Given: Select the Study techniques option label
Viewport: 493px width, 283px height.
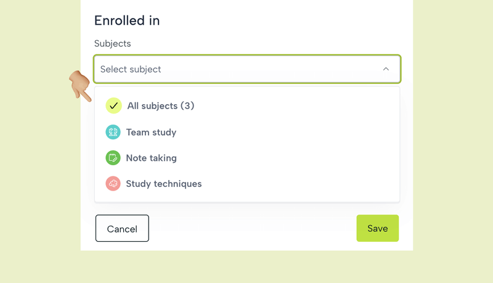Looking at the screenshot, I should tap(163, 184).
